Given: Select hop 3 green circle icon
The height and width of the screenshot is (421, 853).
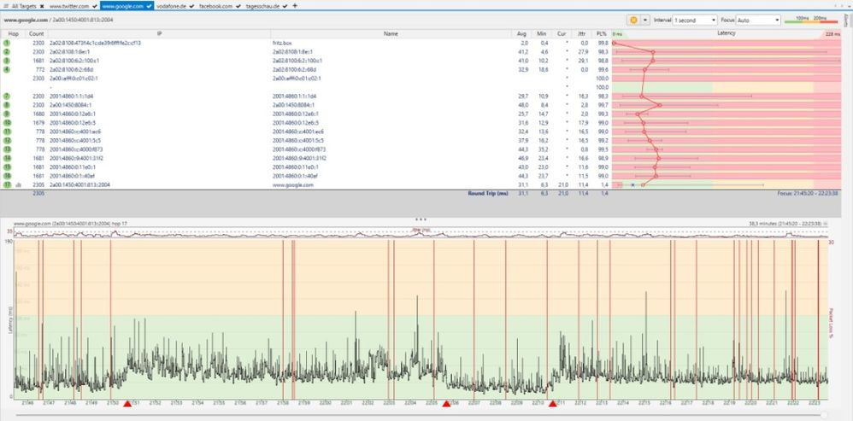Looking at the screenshot, I should (7, 61).
